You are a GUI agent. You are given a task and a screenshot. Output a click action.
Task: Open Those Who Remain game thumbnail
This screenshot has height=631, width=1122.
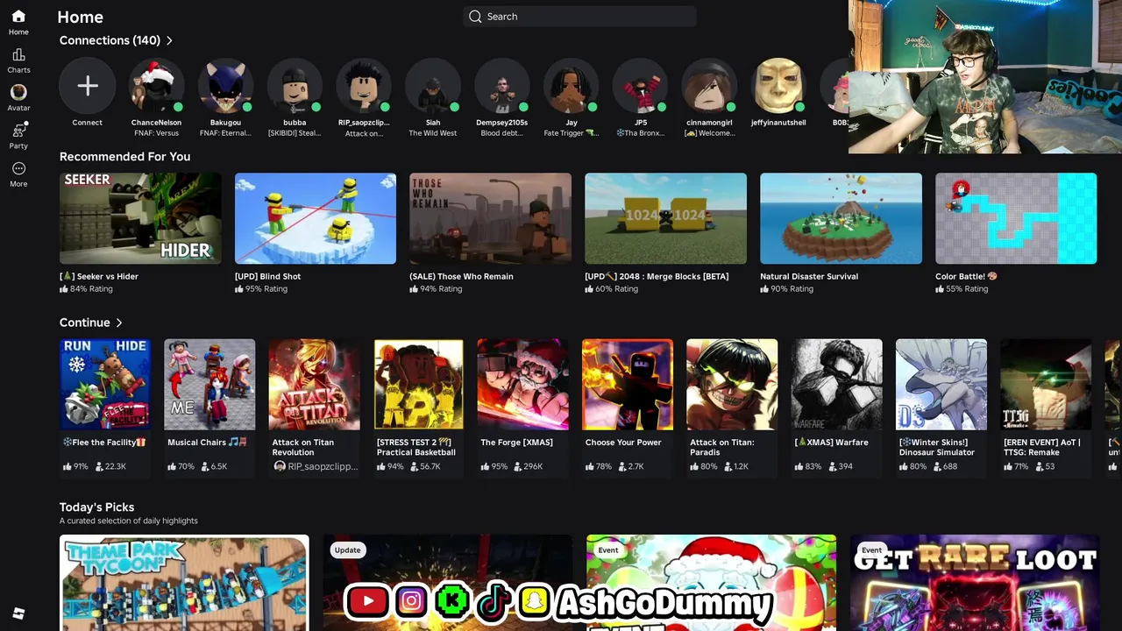490,218
